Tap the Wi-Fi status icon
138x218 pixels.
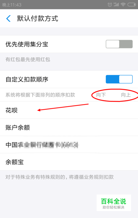(123, 5)
